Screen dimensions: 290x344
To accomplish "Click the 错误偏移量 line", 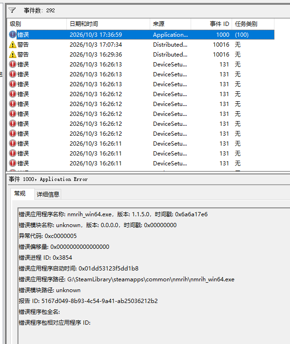I will [64, 247].
